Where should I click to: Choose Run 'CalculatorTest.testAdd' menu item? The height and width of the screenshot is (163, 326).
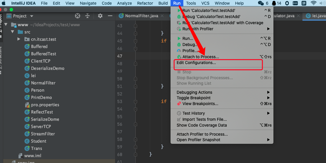click(x=222, y=10)
